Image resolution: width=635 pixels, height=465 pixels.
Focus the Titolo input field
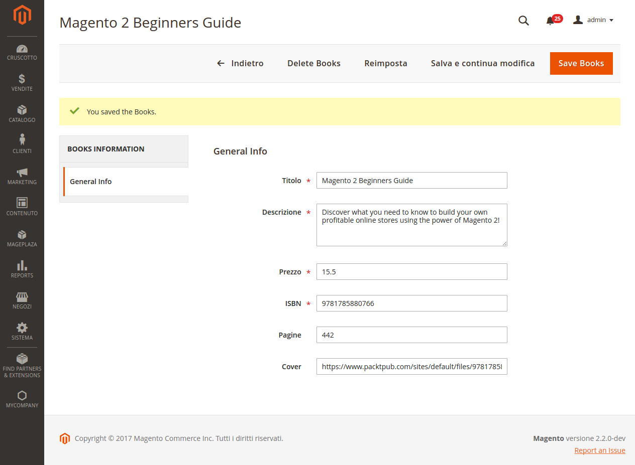[x=412, y=181]
